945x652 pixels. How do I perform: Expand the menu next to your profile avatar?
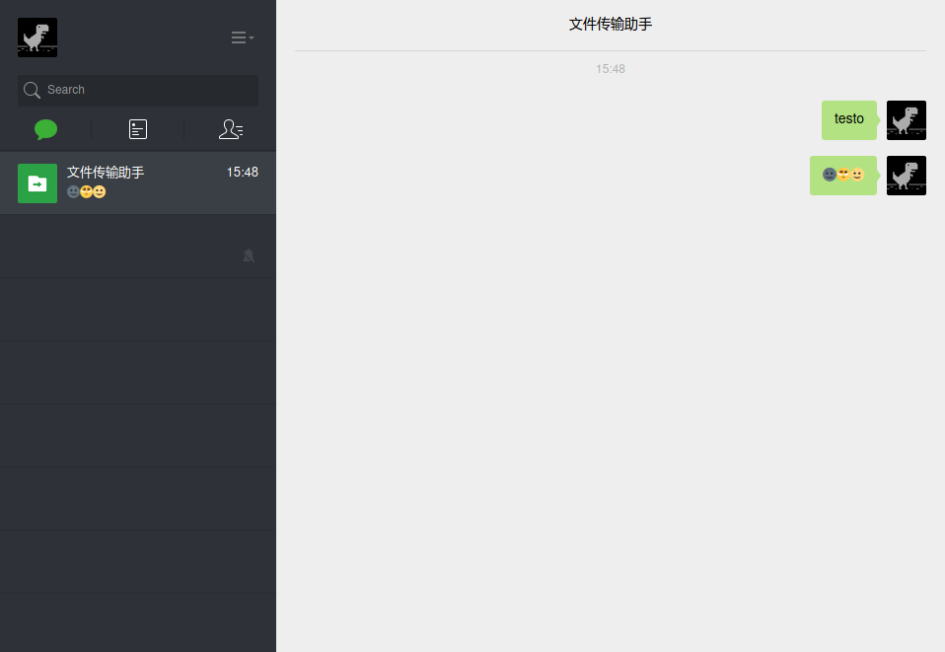coord(241,36)
